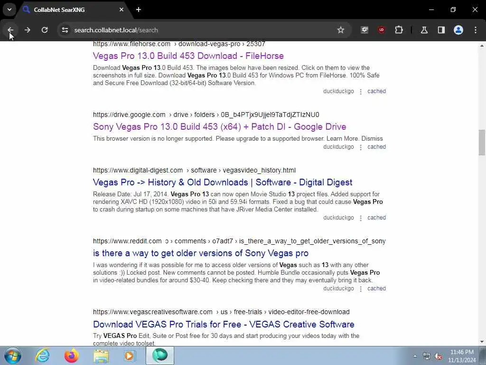Open a new tab with plus button

(139, 10)
